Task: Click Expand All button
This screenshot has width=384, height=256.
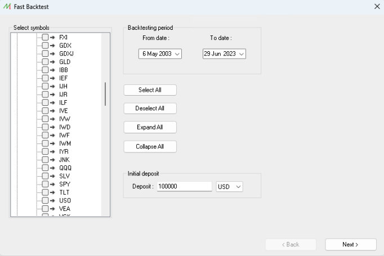Action: point(150,127)
